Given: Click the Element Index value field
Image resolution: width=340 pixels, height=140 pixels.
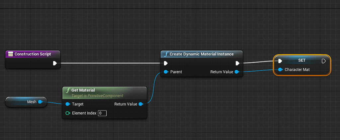Looking at the screenshot, I should coord(102,113).
